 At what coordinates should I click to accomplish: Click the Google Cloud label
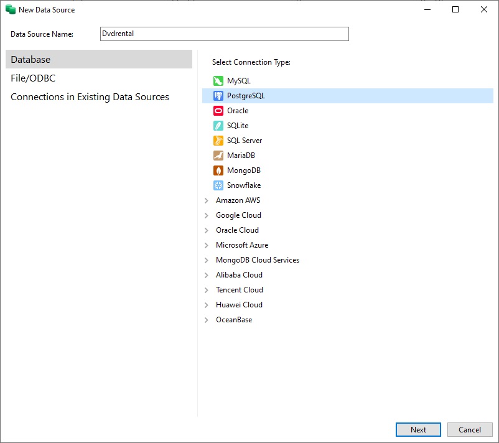[x=238, y=215]
